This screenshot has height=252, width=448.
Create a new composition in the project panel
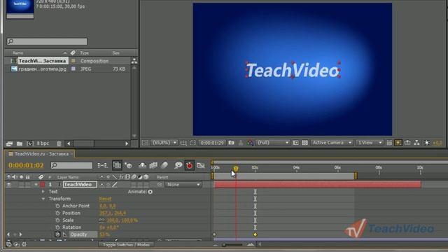pyautogui.click(x=30, y=143)
